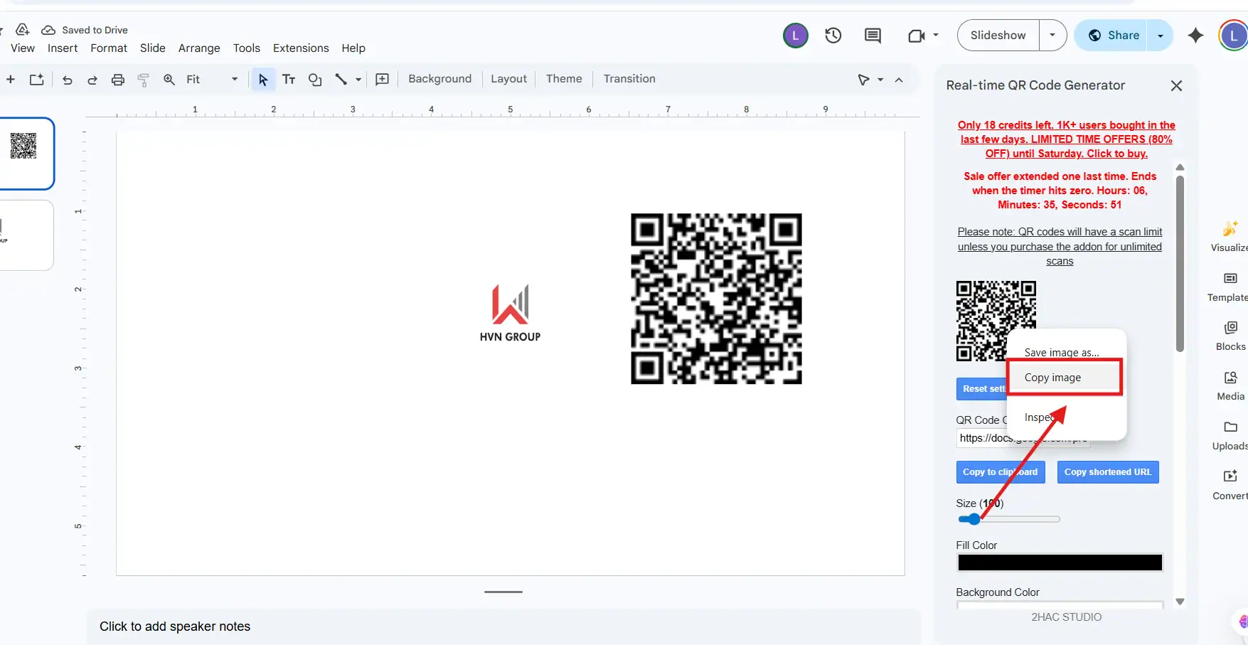Click the pointer mode icon
The width and height of the screenshot is (1248, 645).
pyautogui.click(x=864, y=80)
